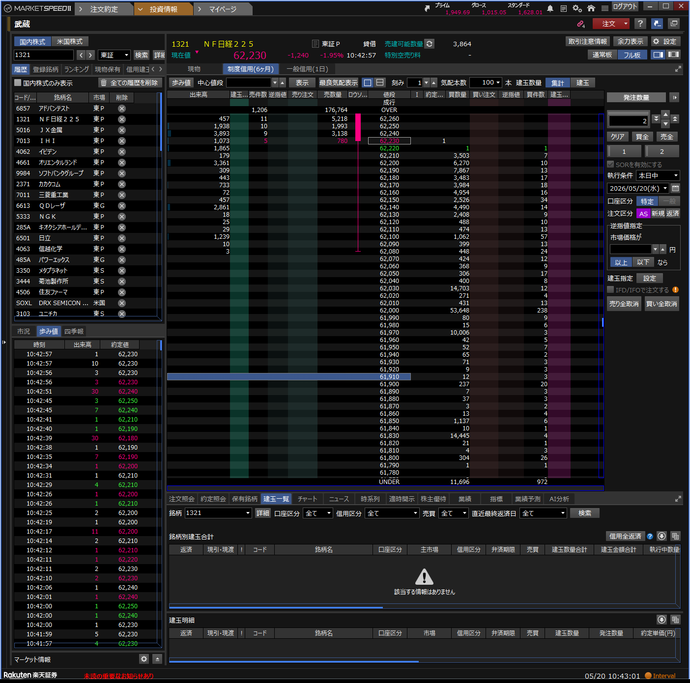Open the gear settings icon in top bar

coord(577,8)
